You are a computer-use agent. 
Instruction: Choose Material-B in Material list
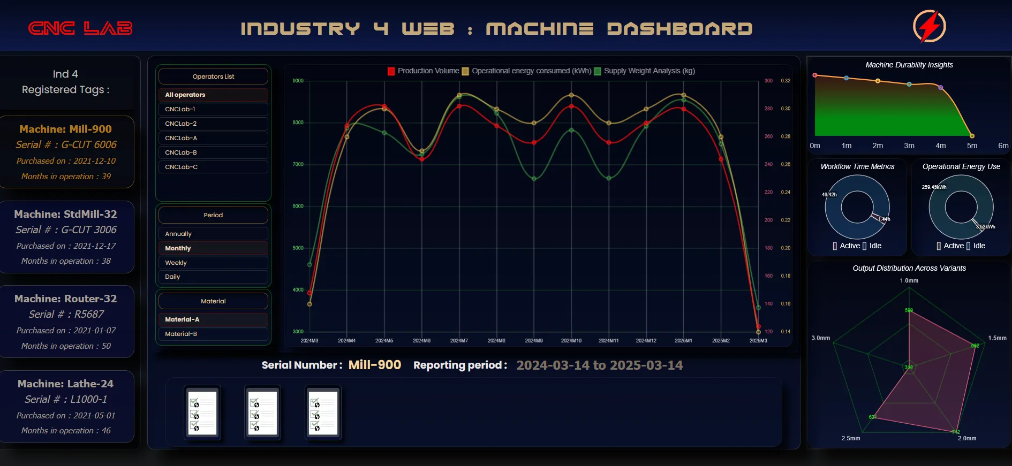point(213,334)
